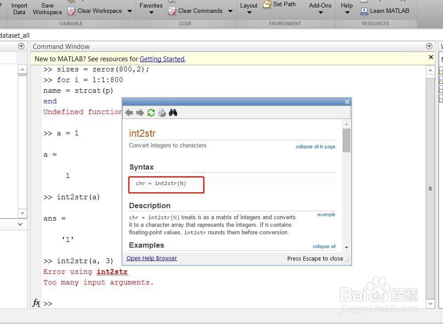Viewport: 443px width, 324px height.
Task: Click the 'int2str(a, 3)' command line
Action: pos(85,261)
